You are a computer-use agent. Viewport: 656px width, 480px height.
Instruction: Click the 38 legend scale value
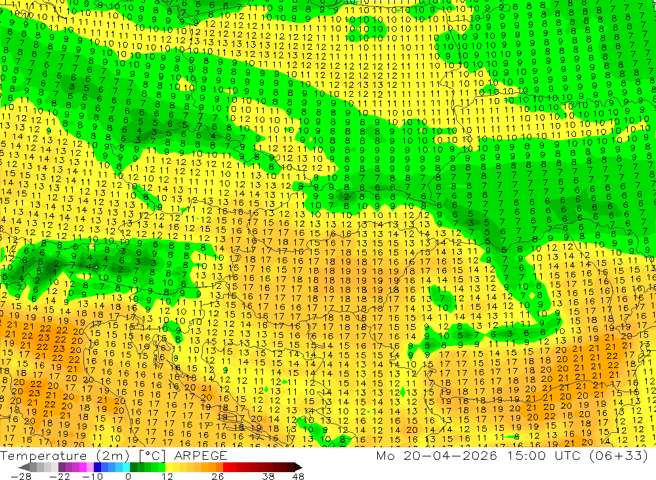pos(268,476)
